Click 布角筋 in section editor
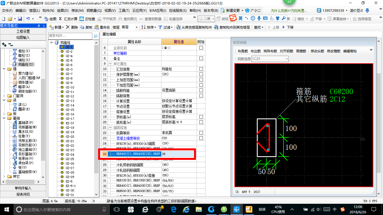The image size is (383, 215). click(x=243, y=51)
